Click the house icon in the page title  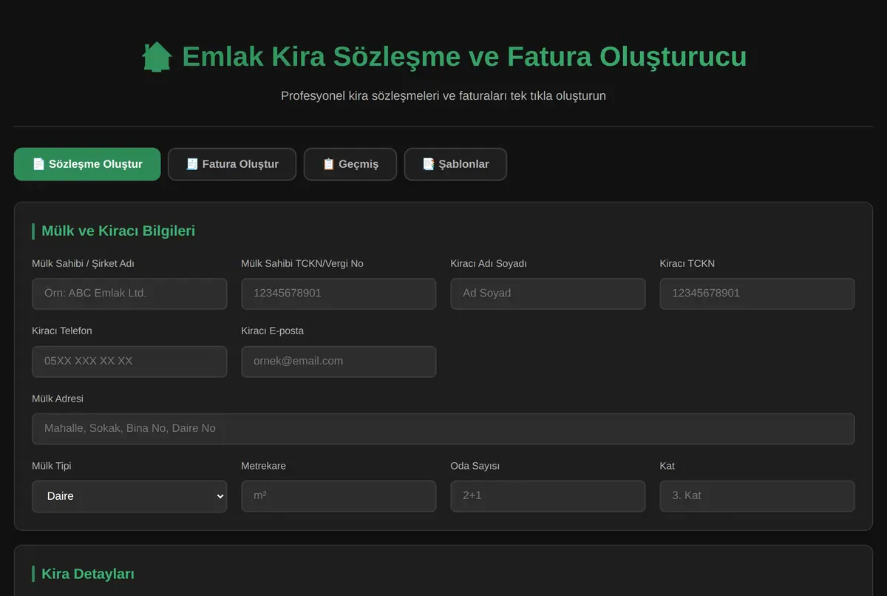click(157, 56)
